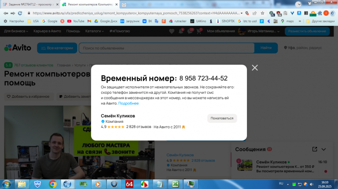Close the temporary number dialog with X
Screen dimensions: 338x189
(x=255, y=68)
